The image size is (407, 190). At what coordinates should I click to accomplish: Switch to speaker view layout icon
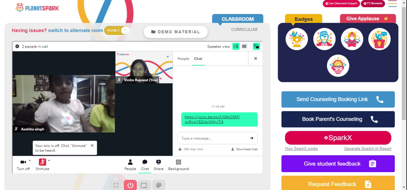tap(236, 47)
